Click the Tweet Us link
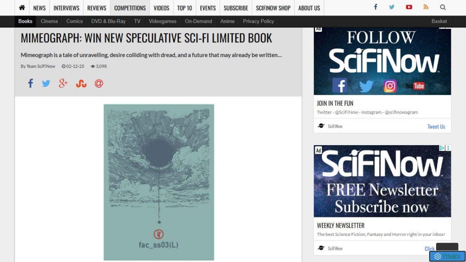The height and width of the screenshot is (262, 466). pyautogui.click(x=436, y=127)
